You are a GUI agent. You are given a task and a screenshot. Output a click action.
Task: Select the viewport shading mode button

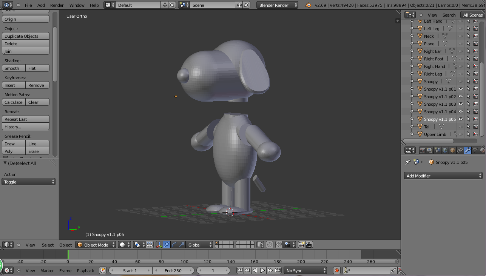point(124,245)
